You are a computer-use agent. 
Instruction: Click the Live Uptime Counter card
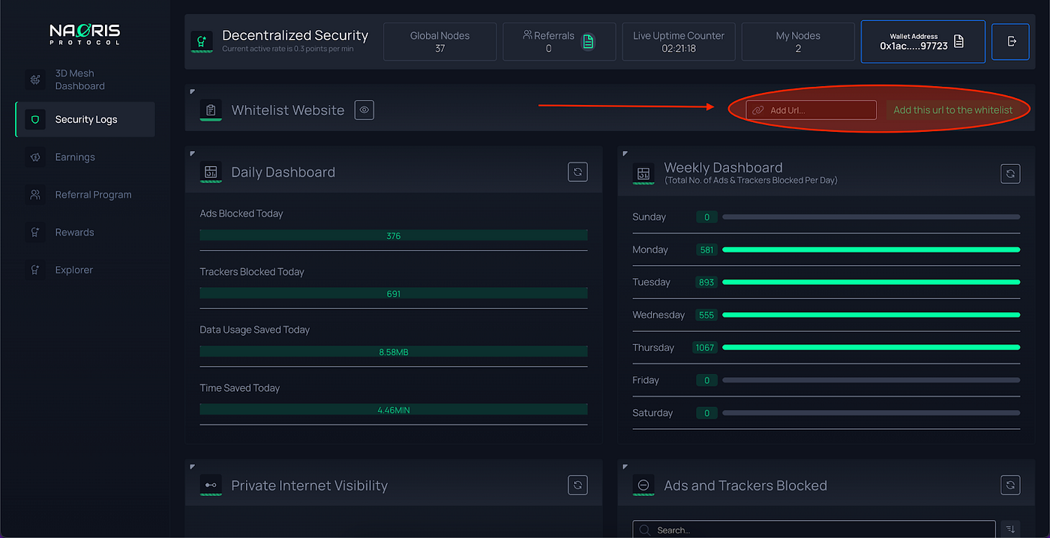point(679,41)
